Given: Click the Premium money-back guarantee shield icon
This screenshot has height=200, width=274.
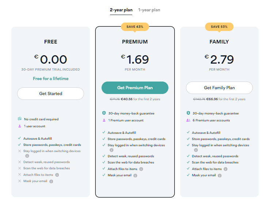Looking at the screenshot, I should point(104,113).
